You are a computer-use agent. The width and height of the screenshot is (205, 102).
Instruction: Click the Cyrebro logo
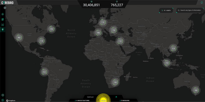[x=7, y=3]
